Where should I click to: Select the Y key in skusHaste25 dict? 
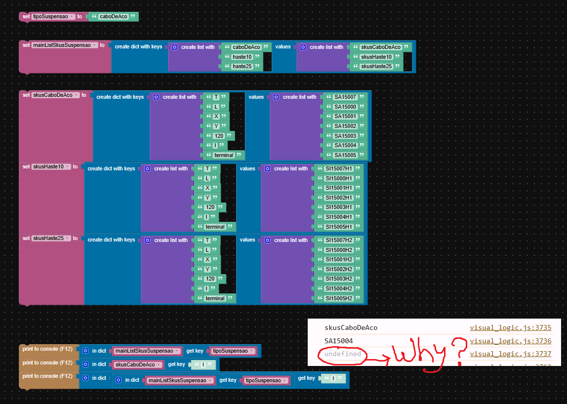click(207, 269)
